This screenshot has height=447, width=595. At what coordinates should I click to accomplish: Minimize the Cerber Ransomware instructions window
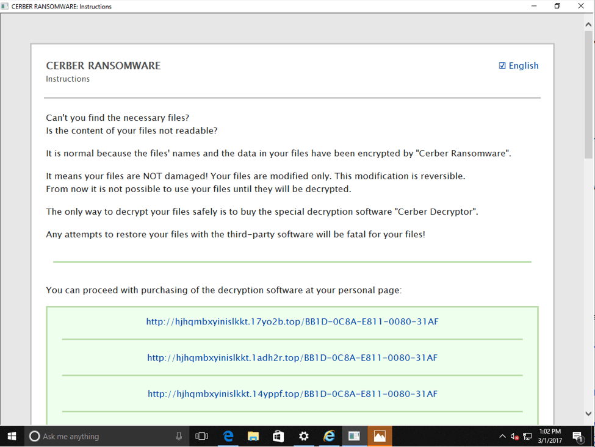click(x=534, y=6)
